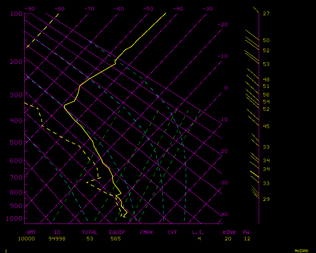316x253 pixels.
Task: Click the station ID value 94998
Action: [57, 239]
